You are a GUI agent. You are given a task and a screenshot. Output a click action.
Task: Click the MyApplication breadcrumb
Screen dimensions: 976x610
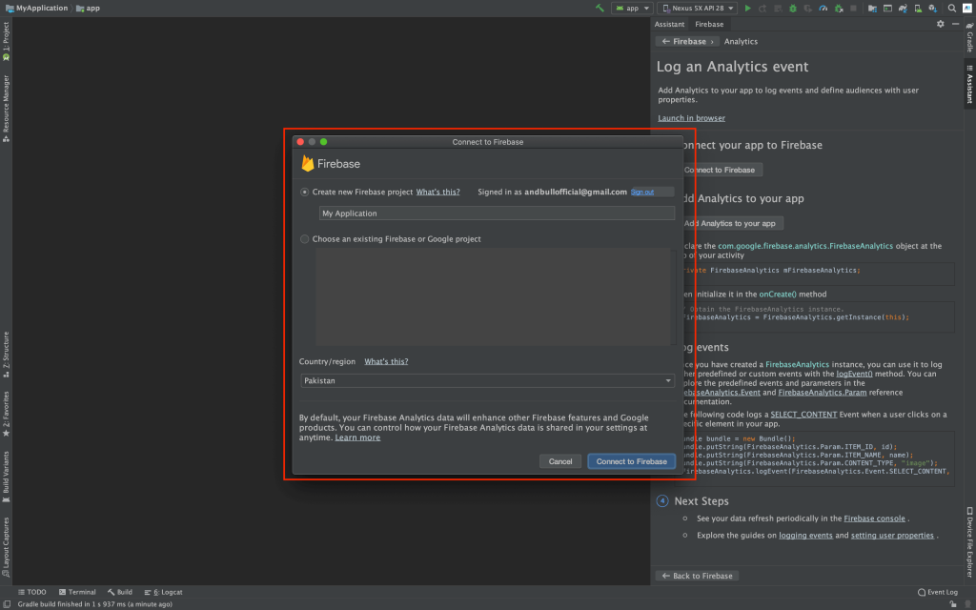click(x=37, y=8)
